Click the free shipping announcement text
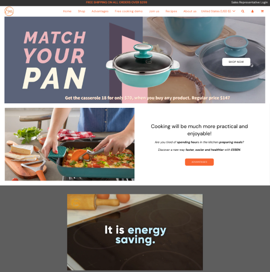 (116, 2)
